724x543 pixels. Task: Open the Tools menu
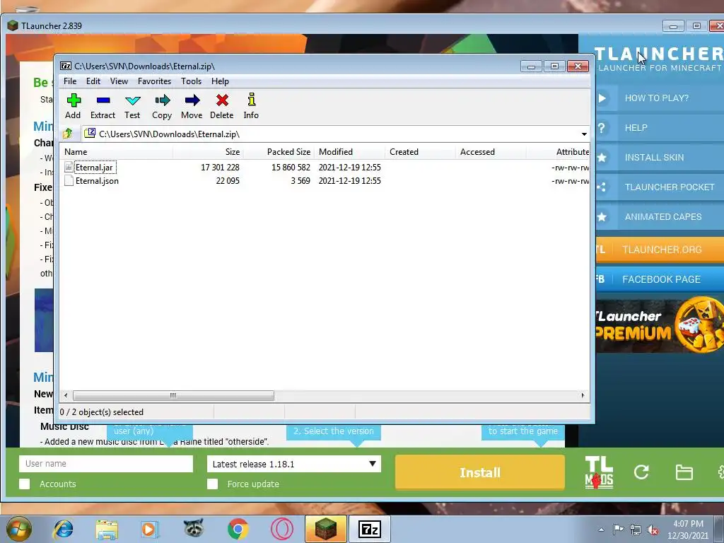coord(191,81)
